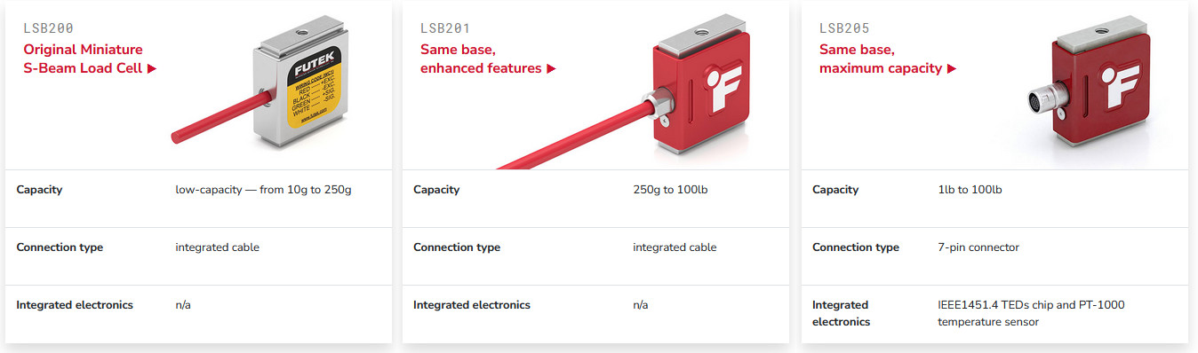The image size is (1198, 353).
Task: Click the LSB201 capacity value 250g to 100lb
Action: pos(670,190)
